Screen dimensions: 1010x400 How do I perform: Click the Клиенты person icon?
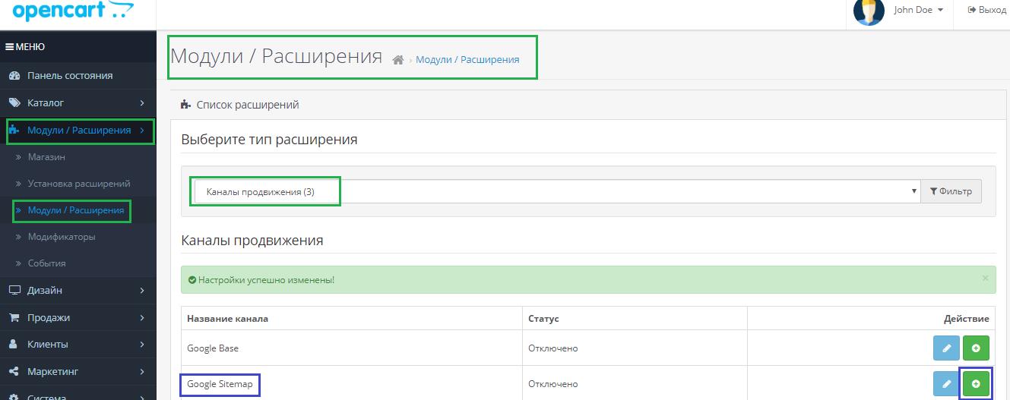coord(14,345)
